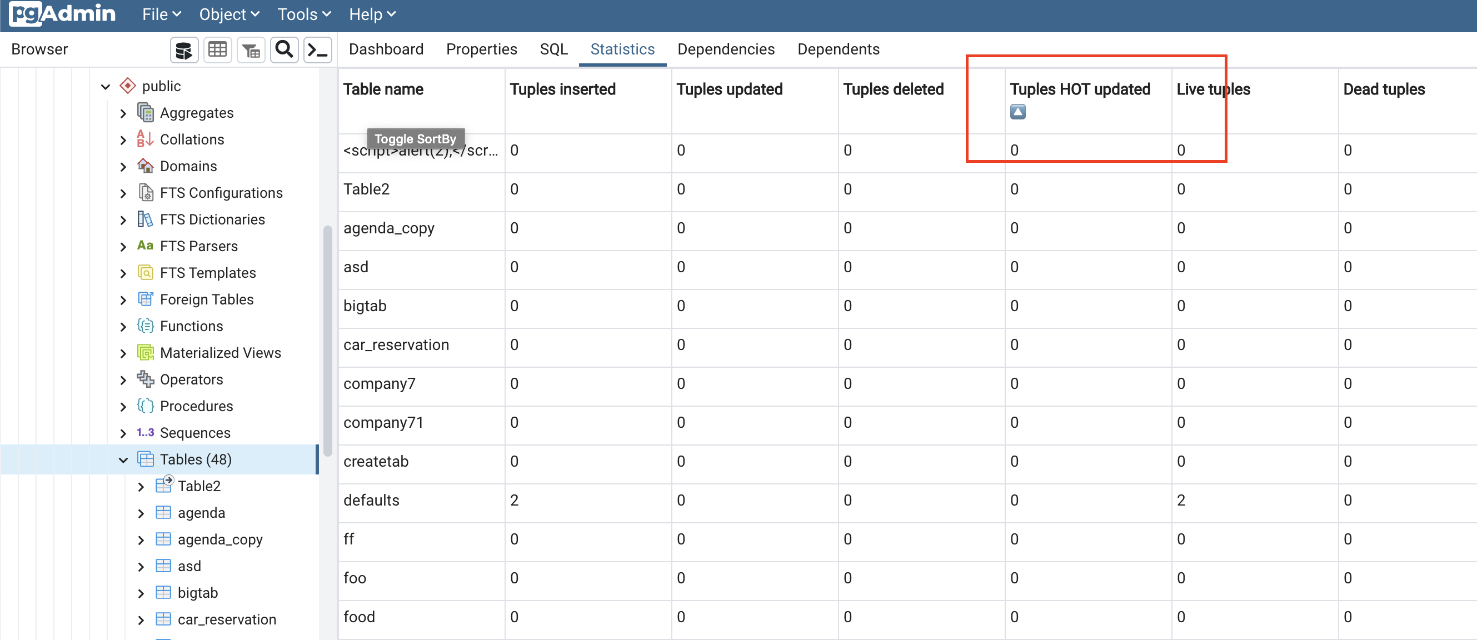
Task: Collapse the Tables (48) tree node
Action: point(123,460)
